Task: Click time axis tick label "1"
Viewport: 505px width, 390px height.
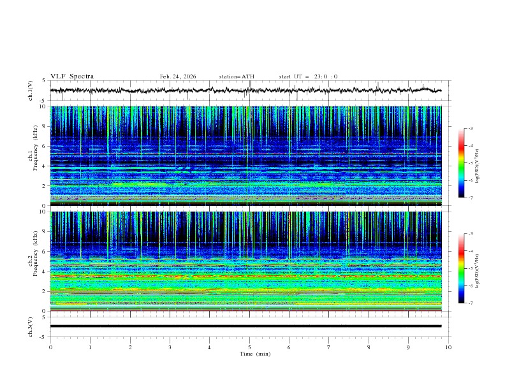Action: [x=90, y=347]
